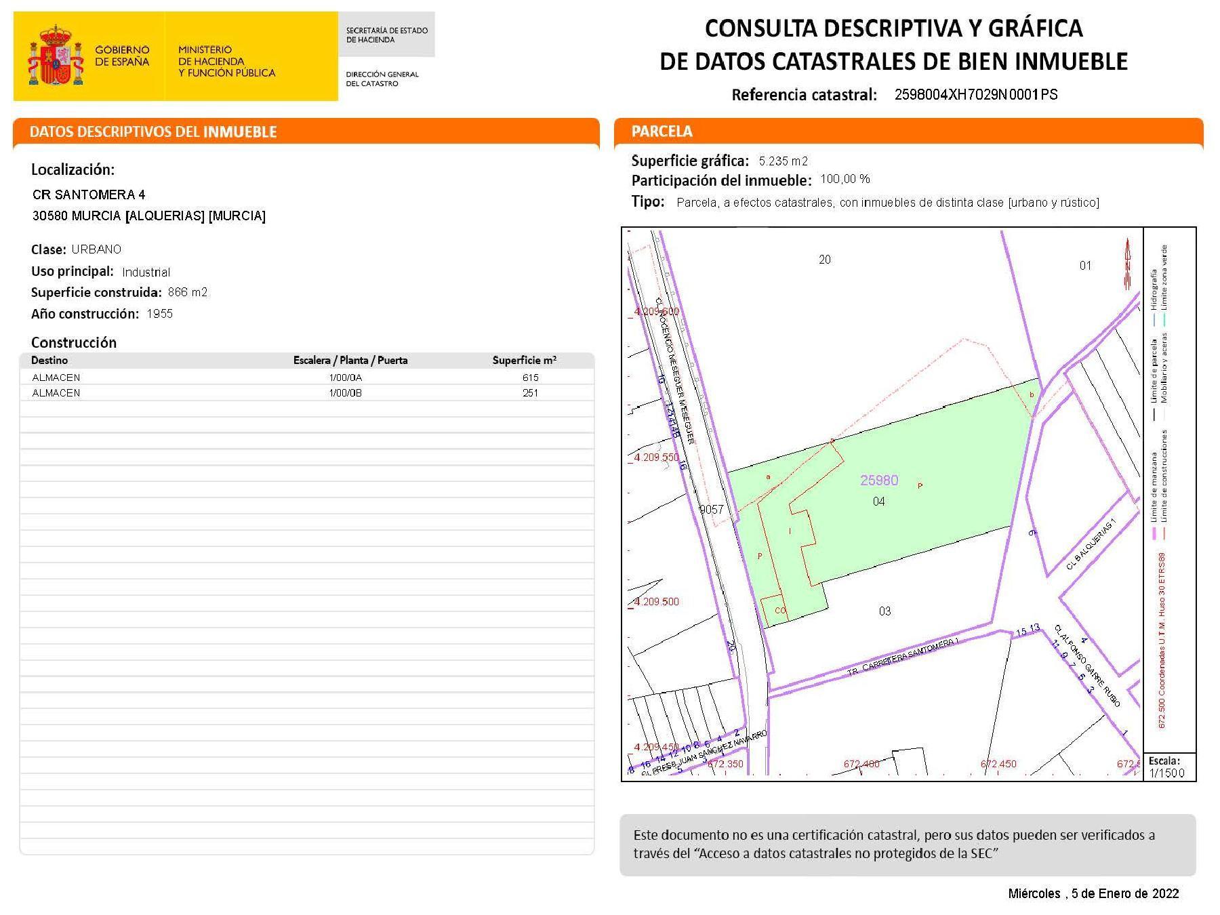The image size is (1220, 915).
Task: Click 'Escalera / Planta / Puerta' column header
Action: [x=350, y=360]
